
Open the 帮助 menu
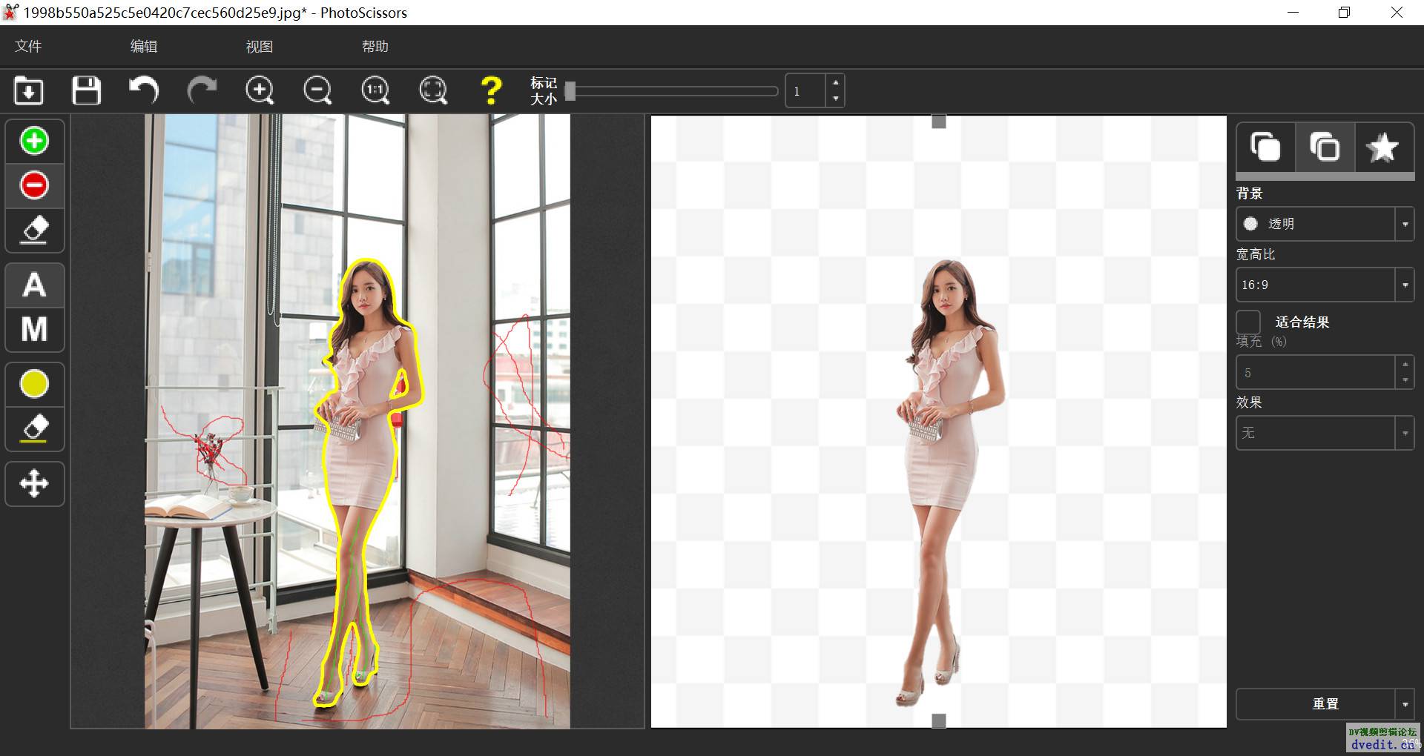(x=375, y=46)
